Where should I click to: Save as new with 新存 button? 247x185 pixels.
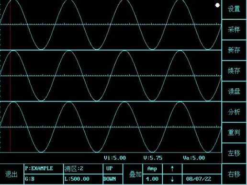pyautogui.click(x=234, y=50)
